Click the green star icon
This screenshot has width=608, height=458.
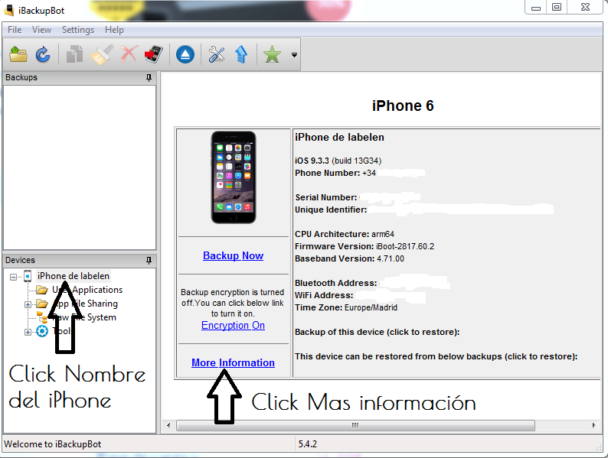pyautogui.click(x=272, y=54)
